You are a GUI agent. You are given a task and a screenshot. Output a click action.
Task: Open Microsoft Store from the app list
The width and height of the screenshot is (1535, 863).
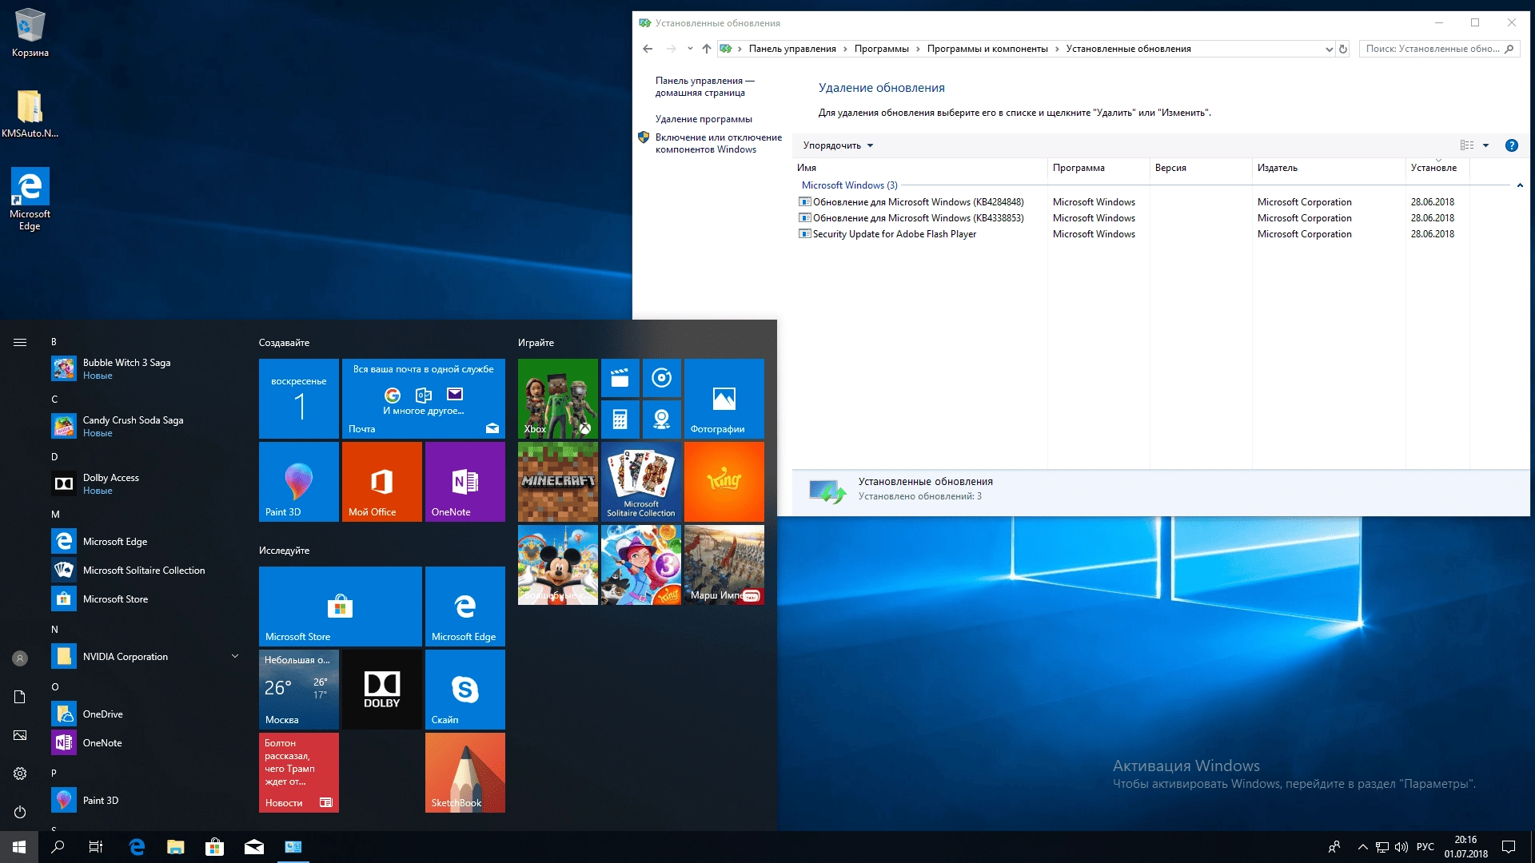(144, 599)
